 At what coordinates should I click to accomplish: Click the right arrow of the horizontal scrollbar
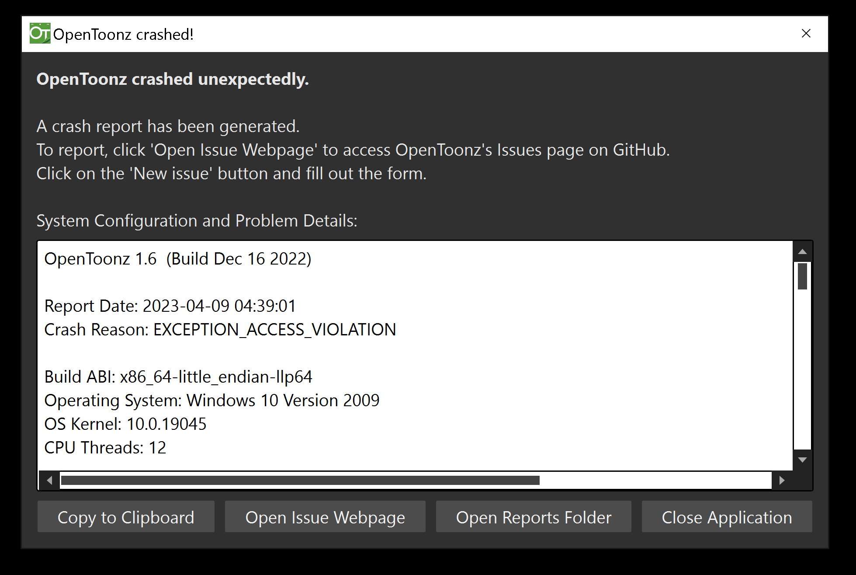pos(782,480)
